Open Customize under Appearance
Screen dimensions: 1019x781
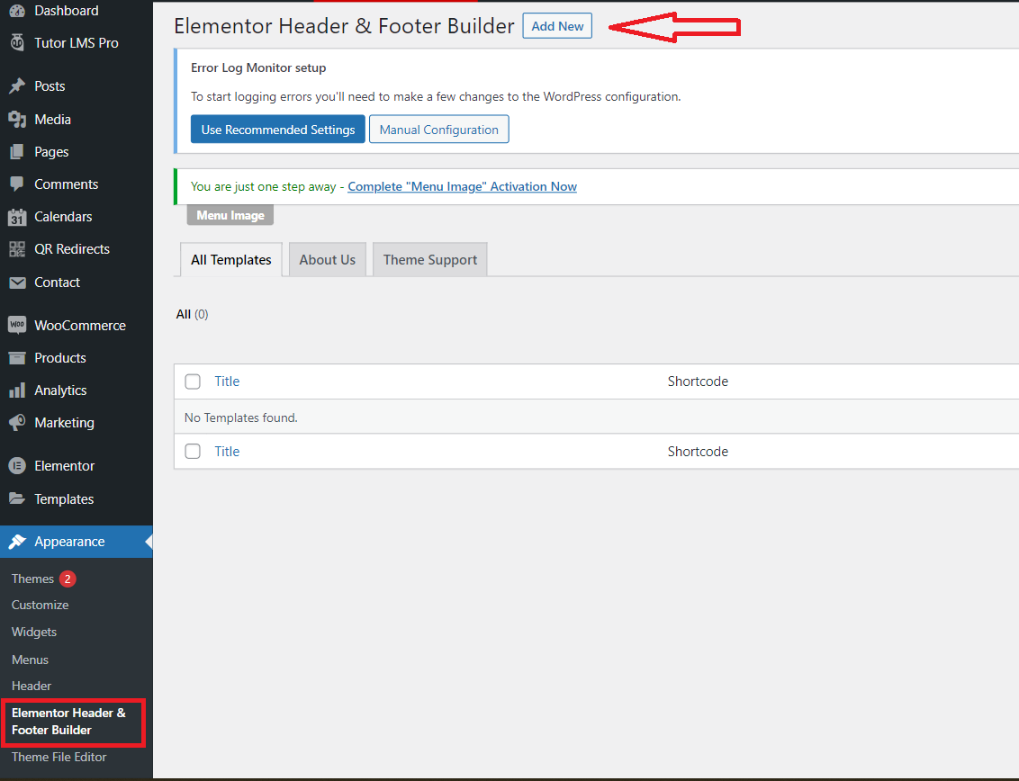(x=40, y=605)
